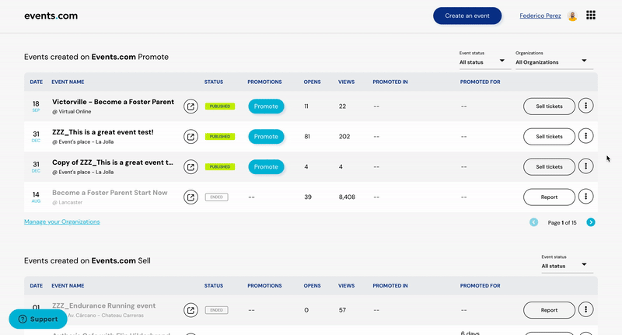Screen dimensions: 622x335
Task: Open the apps grid menu icon
Action: tap(591, 15)
